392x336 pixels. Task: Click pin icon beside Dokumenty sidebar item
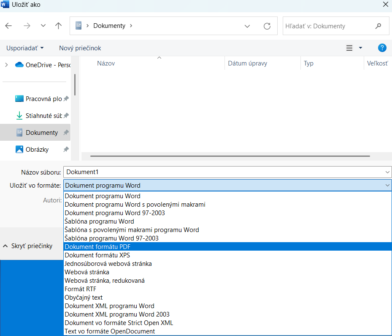(66, 132)
